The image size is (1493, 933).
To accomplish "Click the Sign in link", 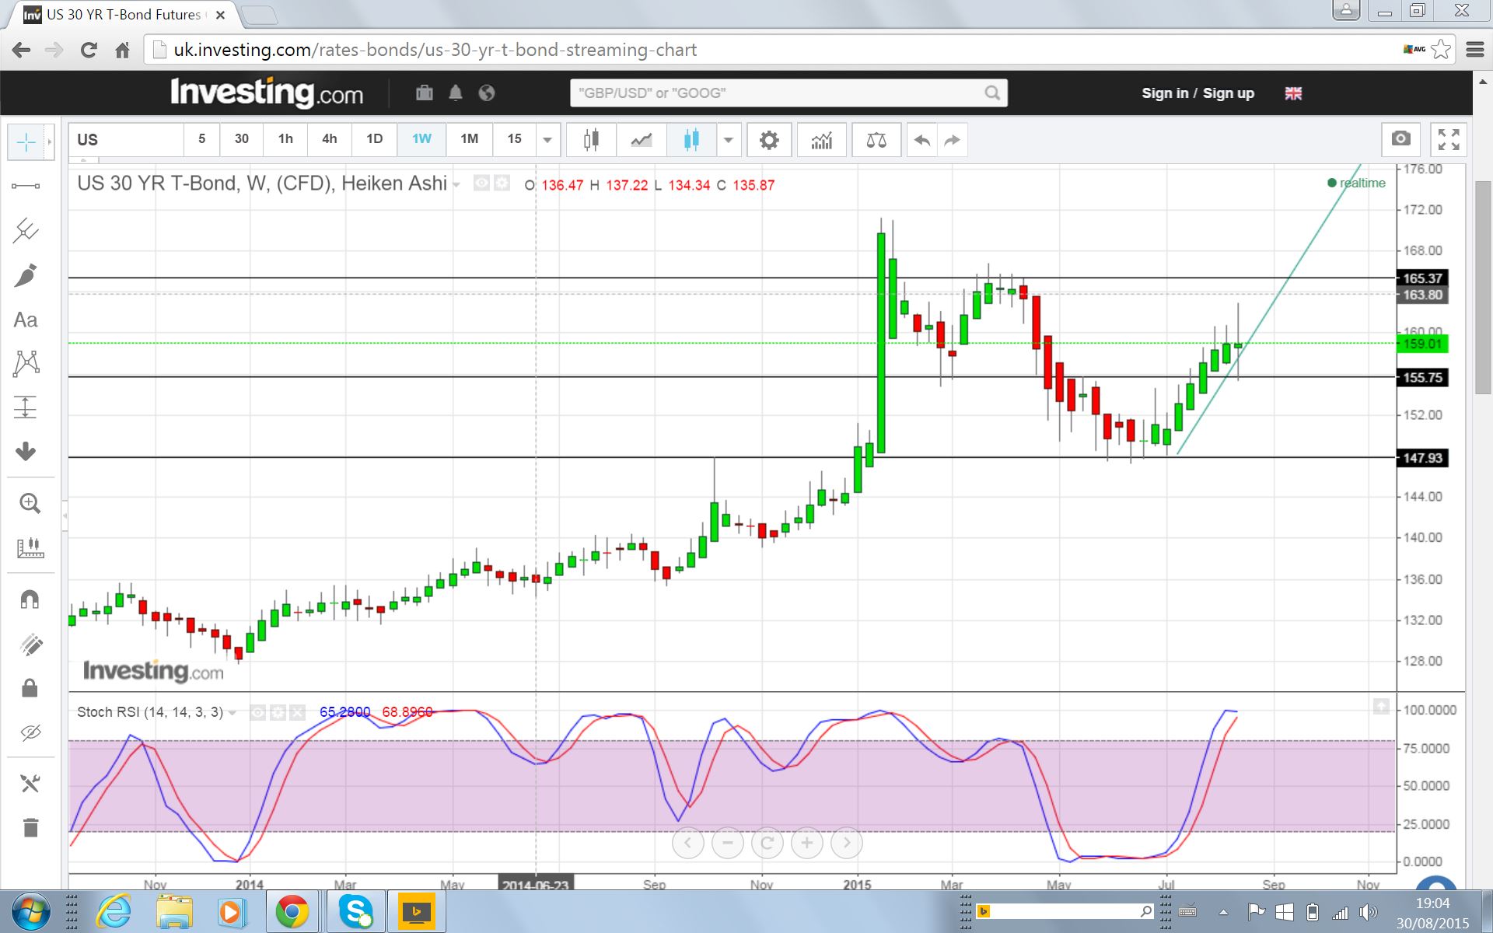I will [1165, 93].
